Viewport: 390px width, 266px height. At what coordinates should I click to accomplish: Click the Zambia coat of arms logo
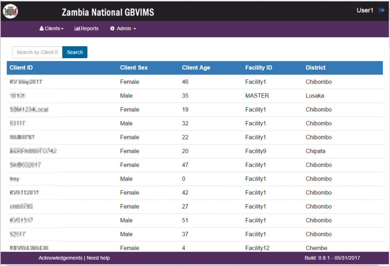pyautogui.click(x=10, y=11)
